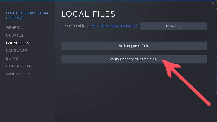The width and height of the screenshot is (217, 122).
Task: Go to the Betas section
Action: pos(12,58)
